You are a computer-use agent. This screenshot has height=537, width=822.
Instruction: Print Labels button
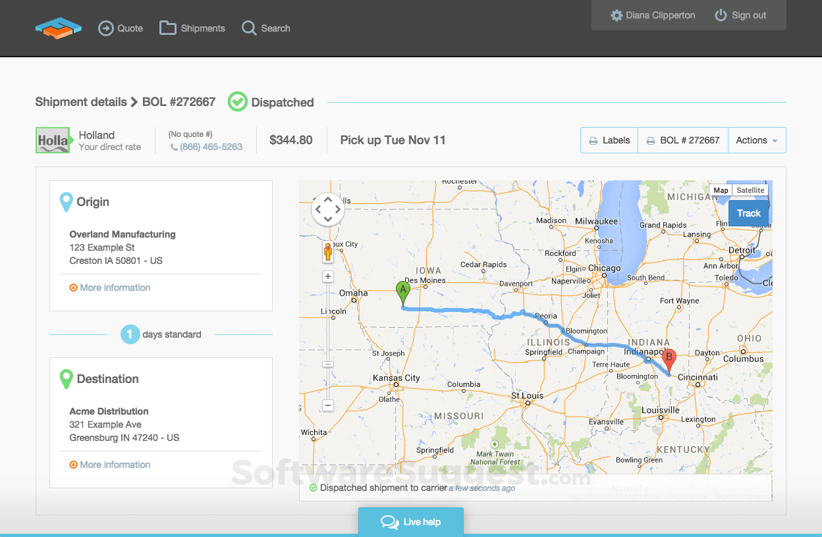[609, 140]
